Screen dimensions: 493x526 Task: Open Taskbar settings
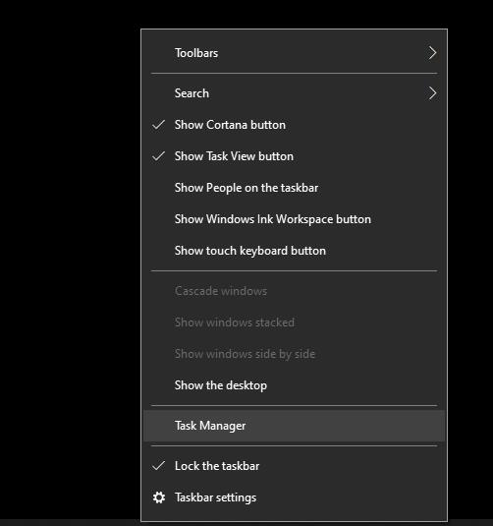[294, 497]
